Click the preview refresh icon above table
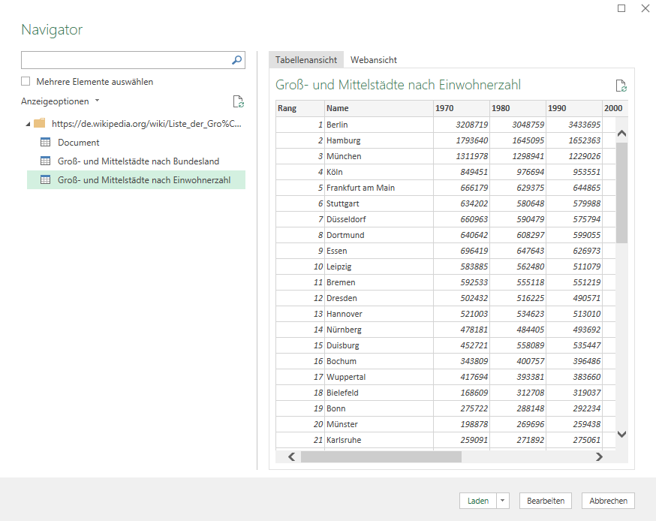Viewport: 656px width, 521px height. 621,86
